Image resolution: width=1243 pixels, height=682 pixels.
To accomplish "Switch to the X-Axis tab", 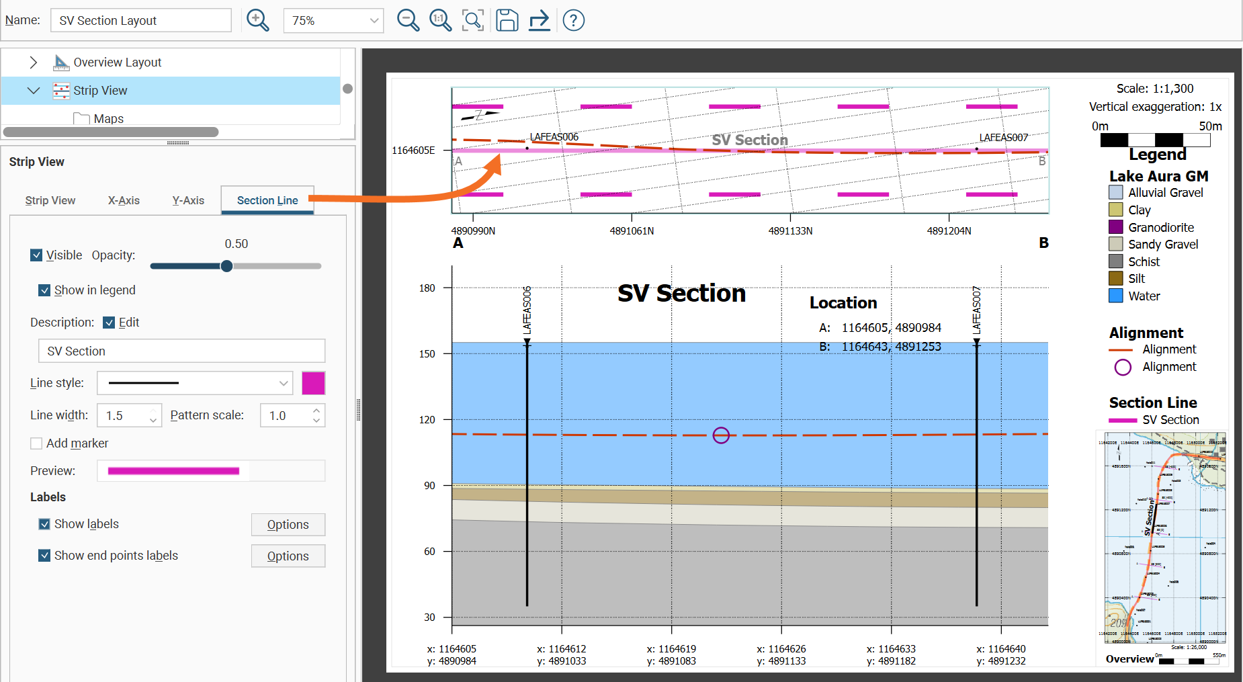I will point(124,200).
